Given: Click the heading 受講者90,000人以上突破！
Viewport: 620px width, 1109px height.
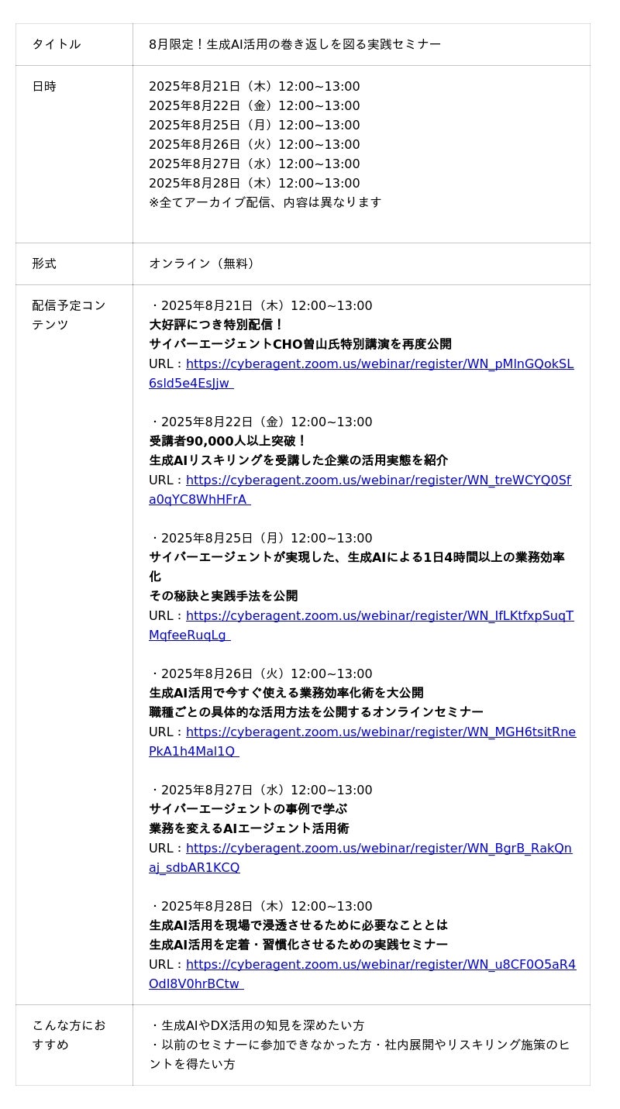Looking at the screenshot, I should pos(229,441).
